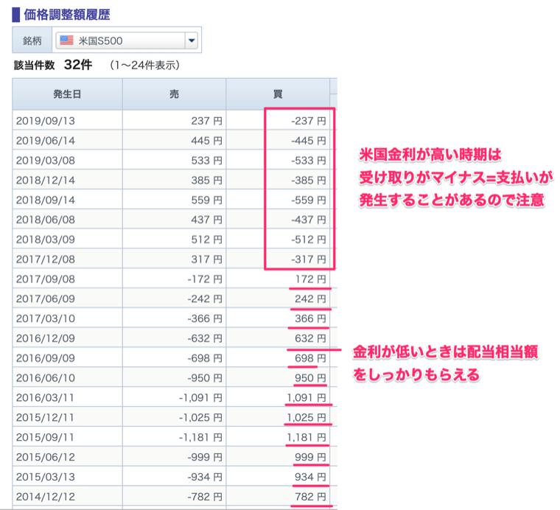Click the 買 value 172 円
Screen dimensions: 560x510
[310, 279]
